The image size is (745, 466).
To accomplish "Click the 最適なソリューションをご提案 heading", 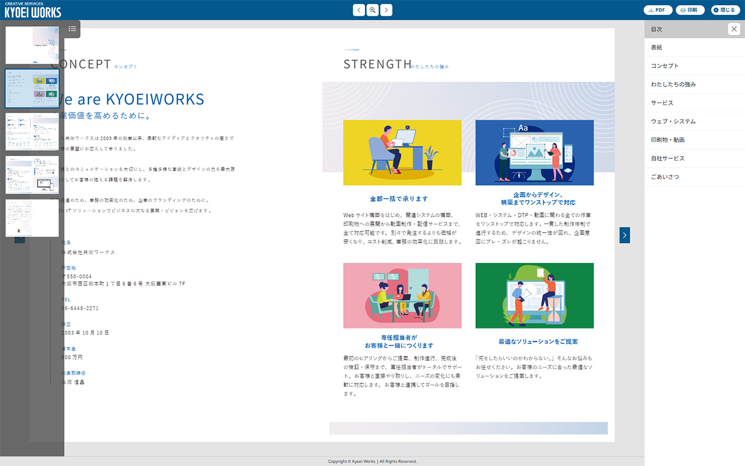I will tap(538, 342).
